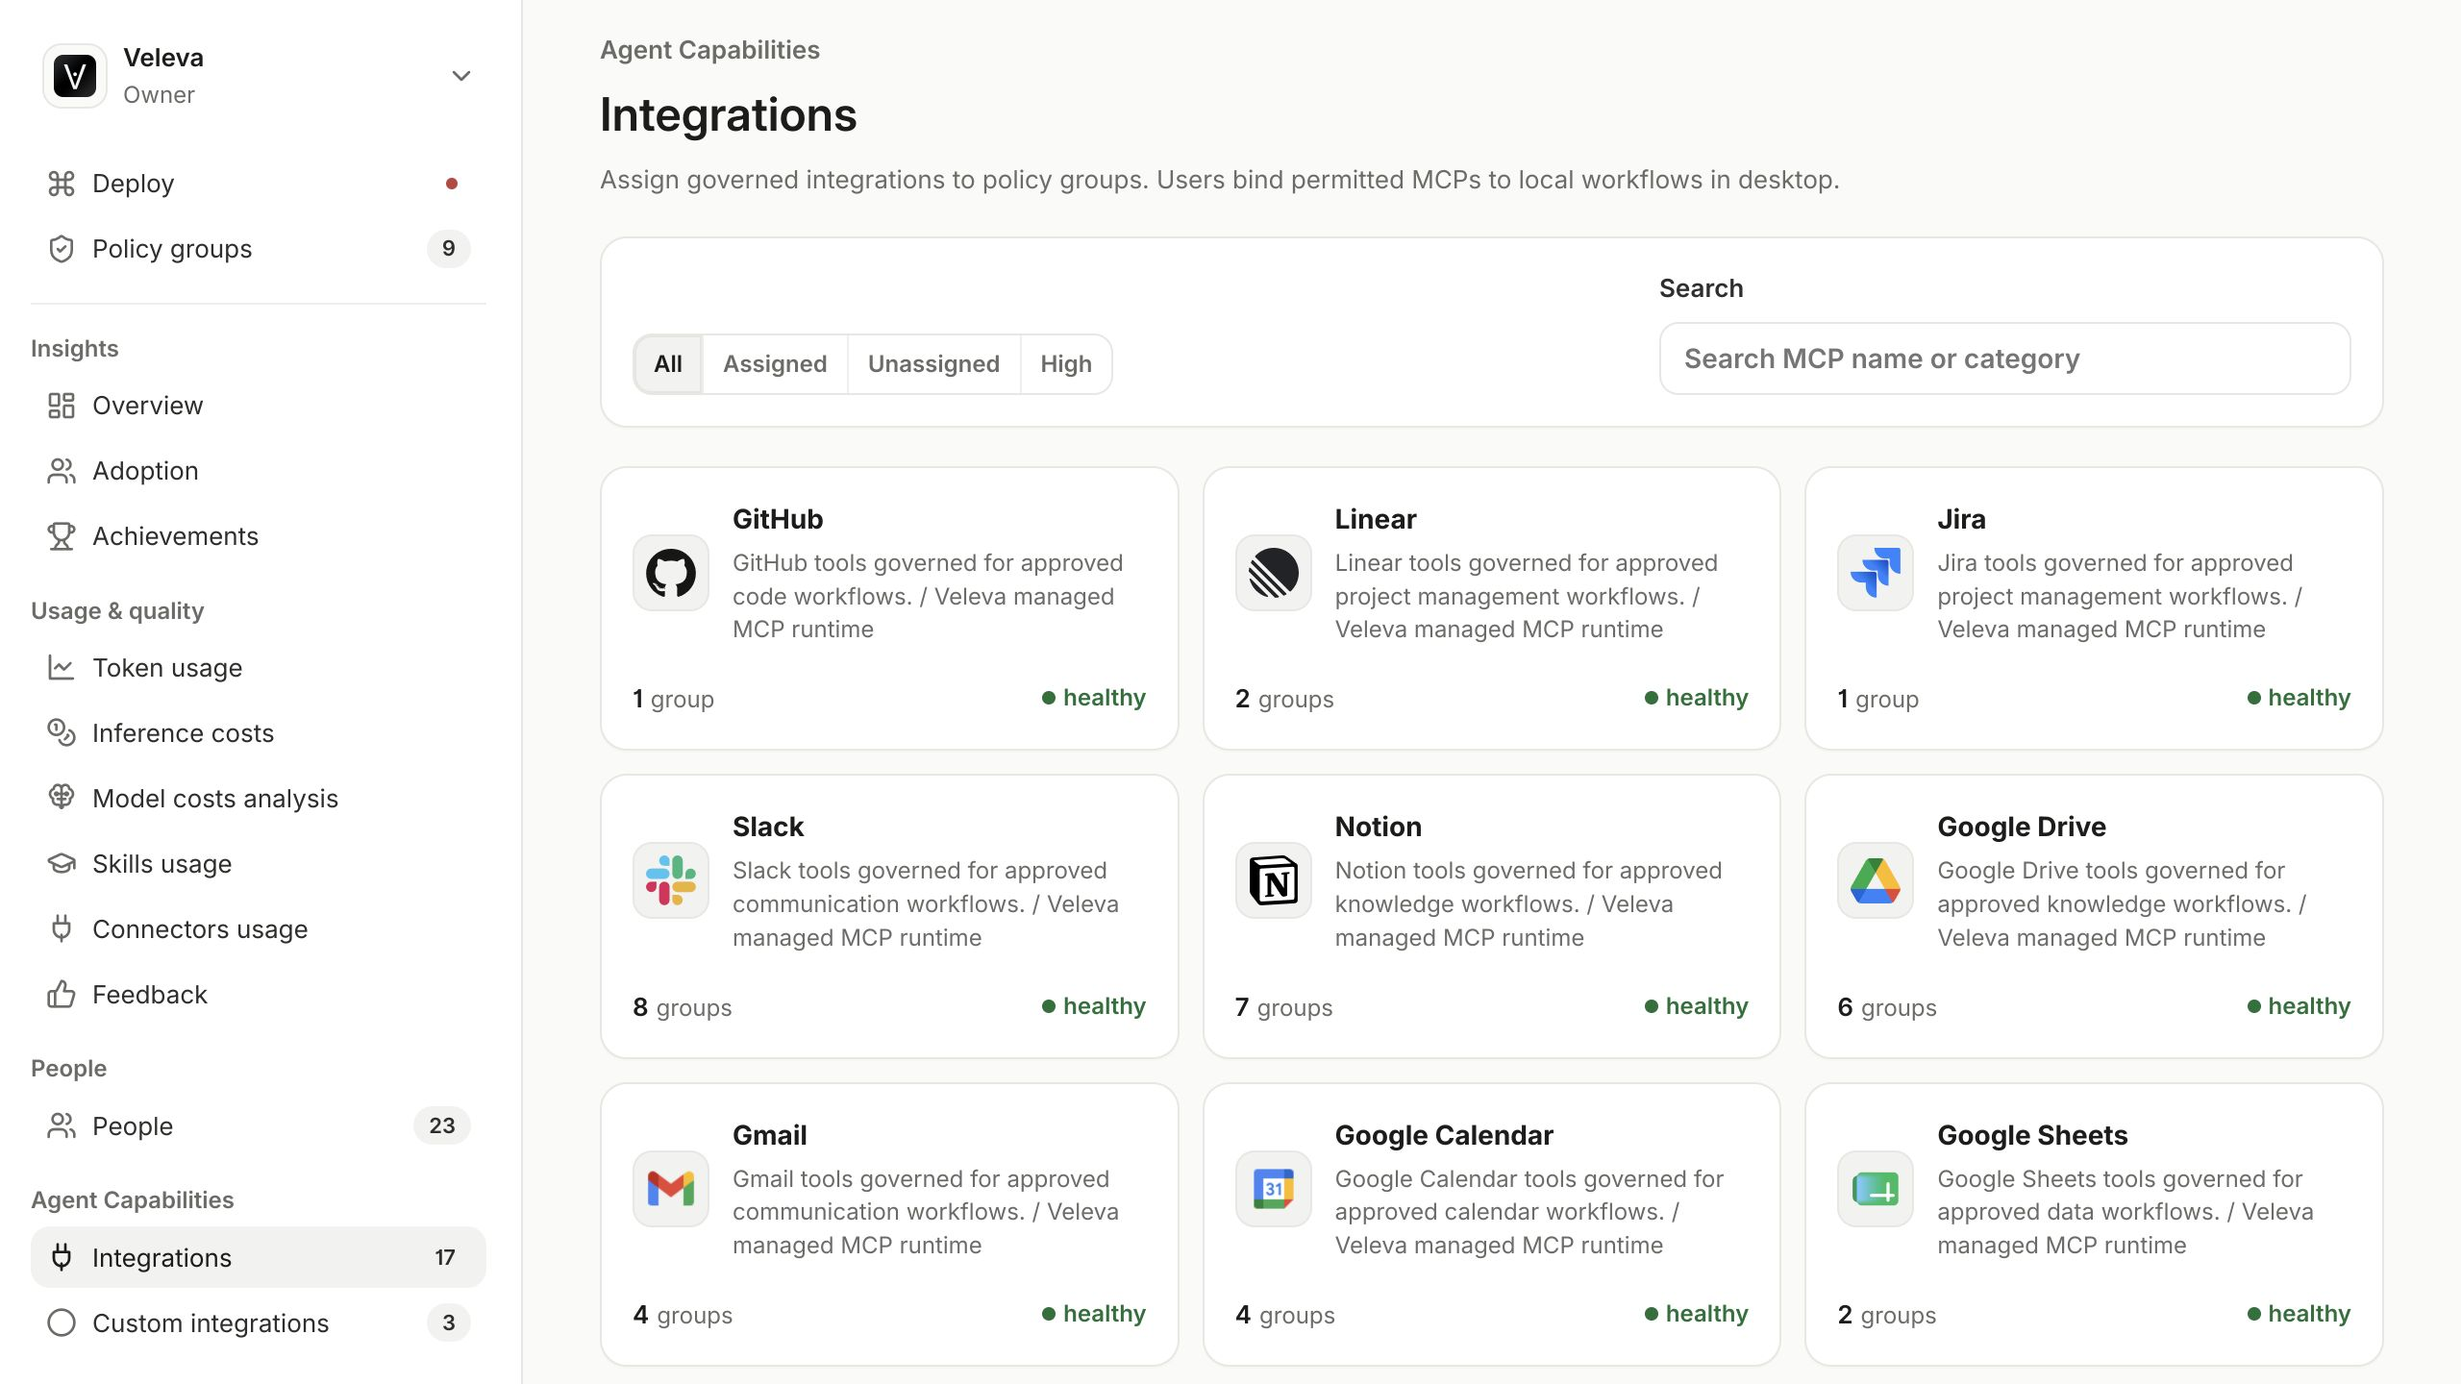The height and width of the screenshot is (1384, 2461).
Task: Click the Deploy command icon
Action: tap(62, 184)
